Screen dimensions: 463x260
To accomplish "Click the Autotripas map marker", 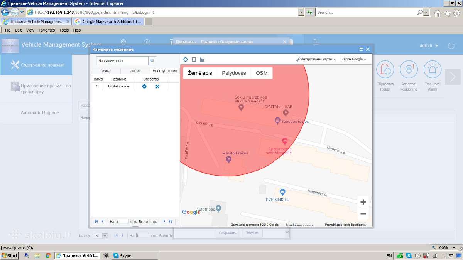I will [x=218, y=209].
